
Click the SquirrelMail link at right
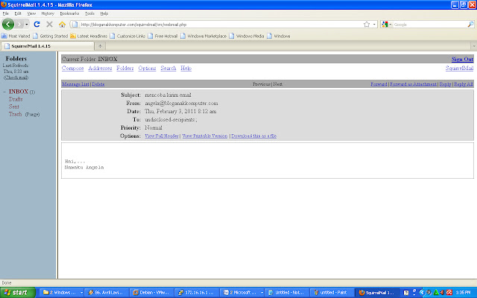[459, 68]
